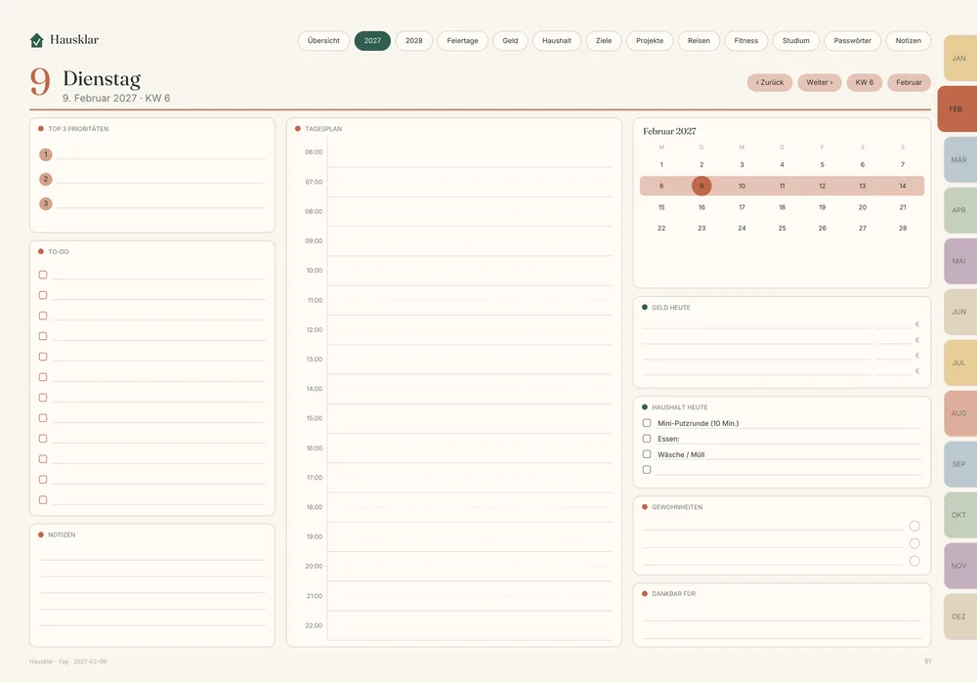Open the Notizen tab
977x683 pixels.
click(908, 41)
